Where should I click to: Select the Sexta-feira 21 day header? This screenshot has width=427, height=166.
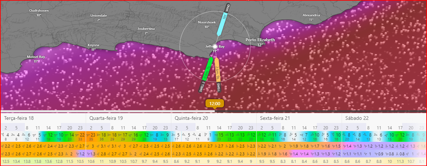tap(274, 118)
